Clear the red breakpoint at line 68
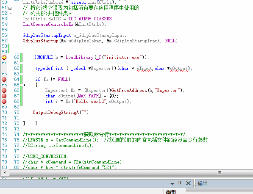 (4, 101)
